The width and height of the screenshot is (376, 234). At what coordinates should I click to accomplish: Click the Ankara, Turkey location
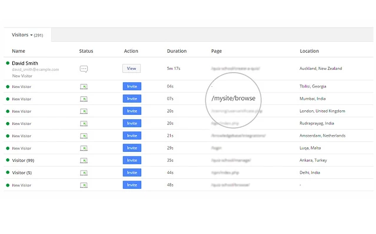(313, 160)
